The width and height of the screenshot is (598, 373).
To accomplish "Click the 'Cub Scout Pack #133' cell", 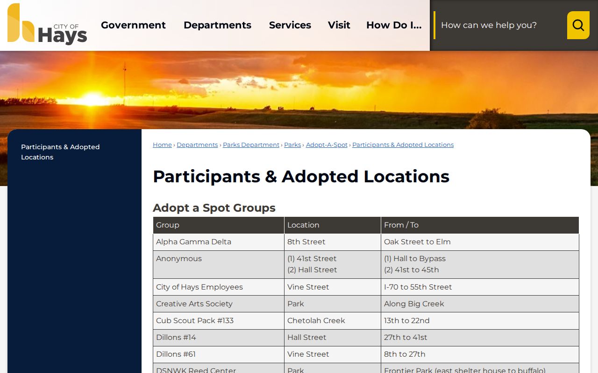I will 219,321.
